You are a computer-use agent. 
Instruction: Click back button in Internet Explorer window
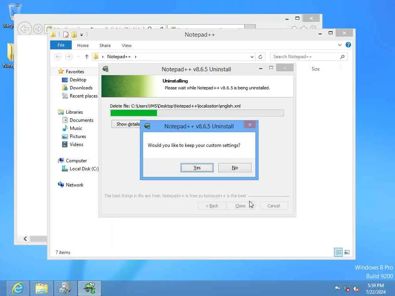pyautogui.click(x=24, y=29)
